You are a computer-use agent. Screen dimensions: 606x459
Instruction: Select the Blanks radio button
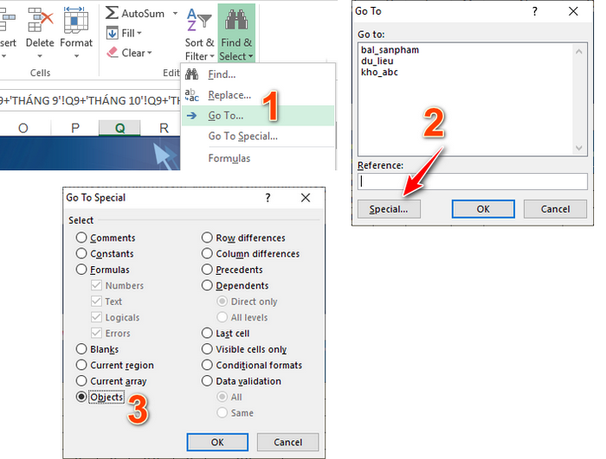click(81, 349)
